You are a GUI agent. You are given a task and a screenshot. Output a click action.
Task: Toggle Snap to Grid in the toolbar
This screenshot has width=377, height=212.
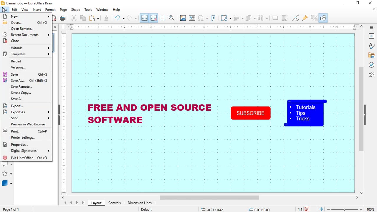tap(153, 18)
